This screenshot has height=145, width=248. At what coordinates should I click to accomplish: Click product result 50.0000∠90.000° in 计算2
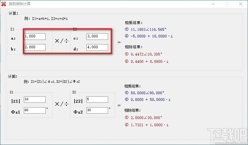[x=148, y=93]
